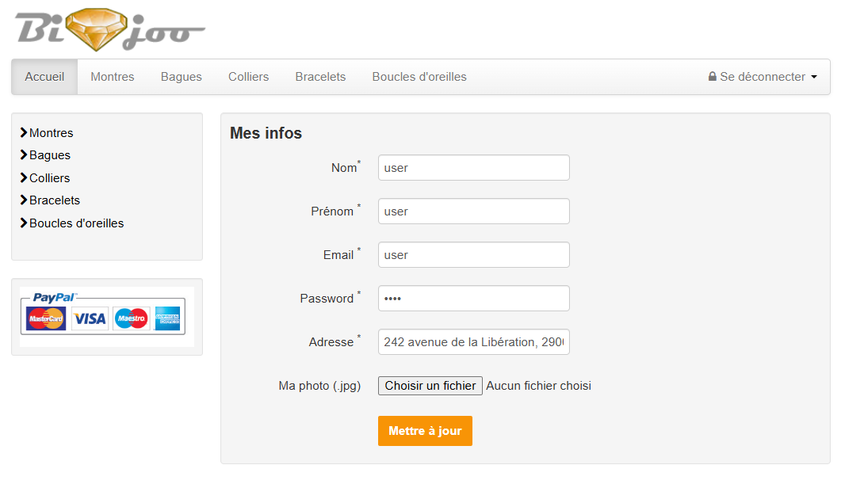Viewport: 845px width, 484px height.
Task: Click the Adresse input field
Action: click(x=473, y=341)
